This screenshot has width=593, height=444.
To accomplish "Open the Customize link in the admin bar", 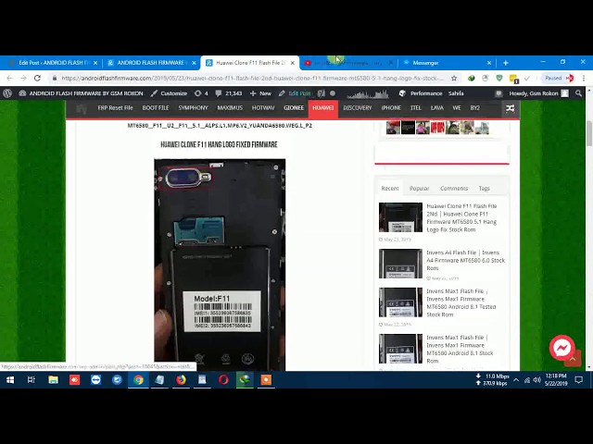I will coord(169,93).
